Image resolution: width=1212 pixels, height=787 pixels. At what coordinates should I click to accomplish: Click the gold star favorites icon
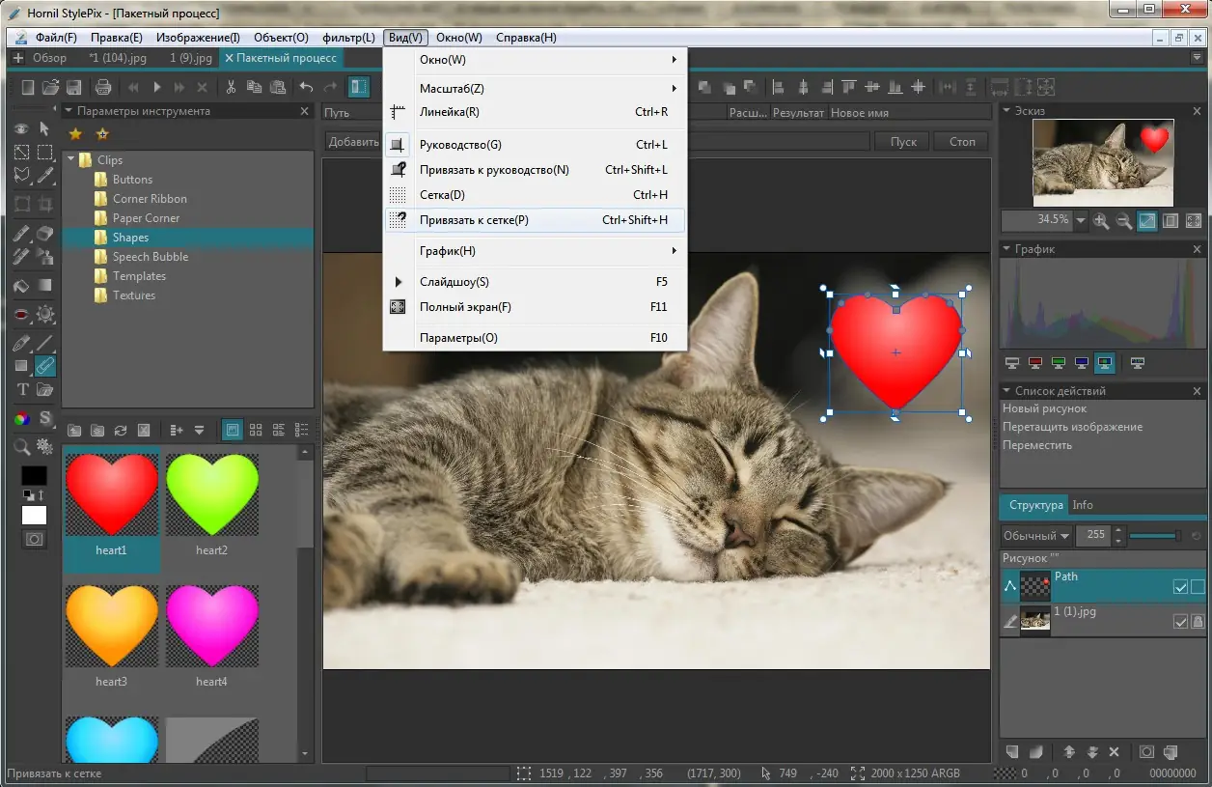tap(75, 134)
